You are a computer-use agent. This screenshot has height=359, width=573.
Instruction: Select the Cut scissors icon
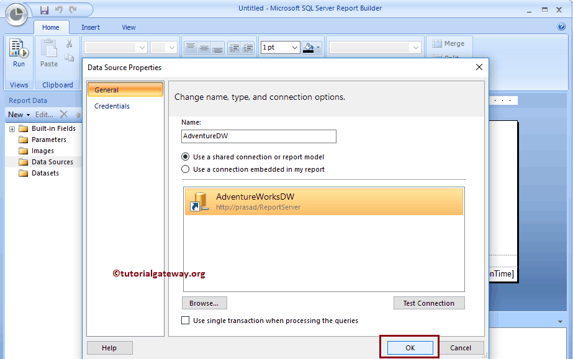coord(70,43)
